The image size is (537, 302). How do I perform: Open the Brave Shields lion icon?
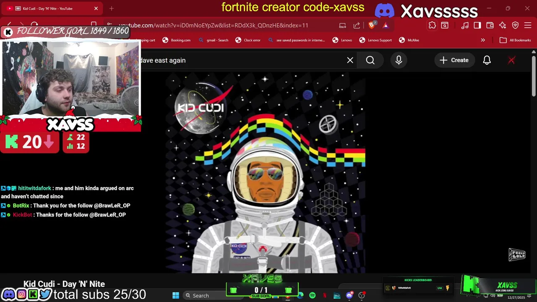[x=372, y=25]
